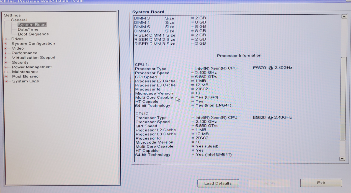351x193 pixels.
Task: Select the Power Management label
Action: [x=32, y=67]
